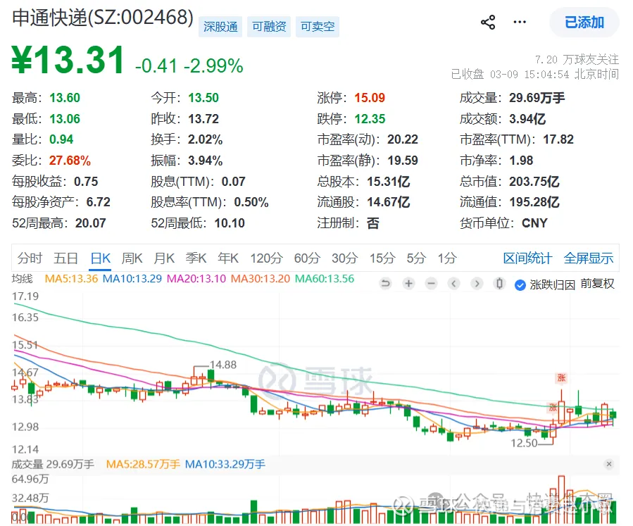Click the upper 涨 marker on chart
Viewport: 633px width, 526px height.
pos(561,378)
